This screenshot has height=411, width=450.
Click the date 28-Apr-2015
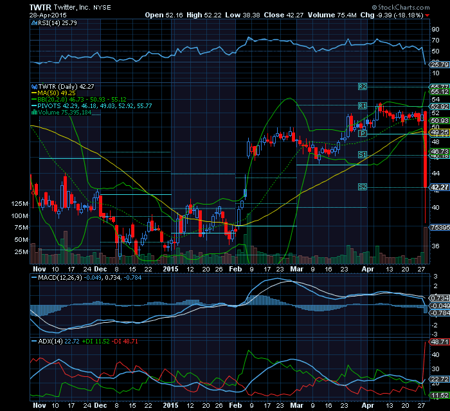coord(48,15)
